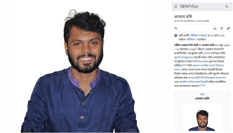Open the language translation icon
The width and height of the screenshot is (233, 133).
coord(176,28)
